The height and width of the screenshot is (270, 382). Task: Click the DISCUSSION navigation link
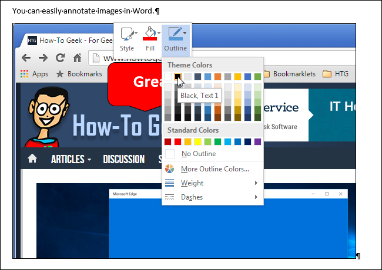124,159
